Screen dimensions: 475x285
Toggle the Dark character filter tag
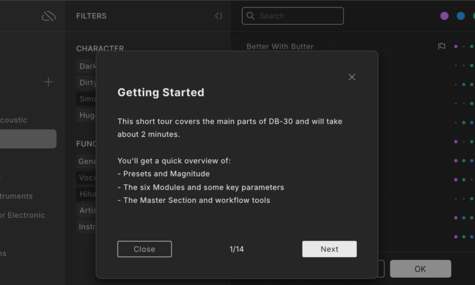tap(87, 66)
